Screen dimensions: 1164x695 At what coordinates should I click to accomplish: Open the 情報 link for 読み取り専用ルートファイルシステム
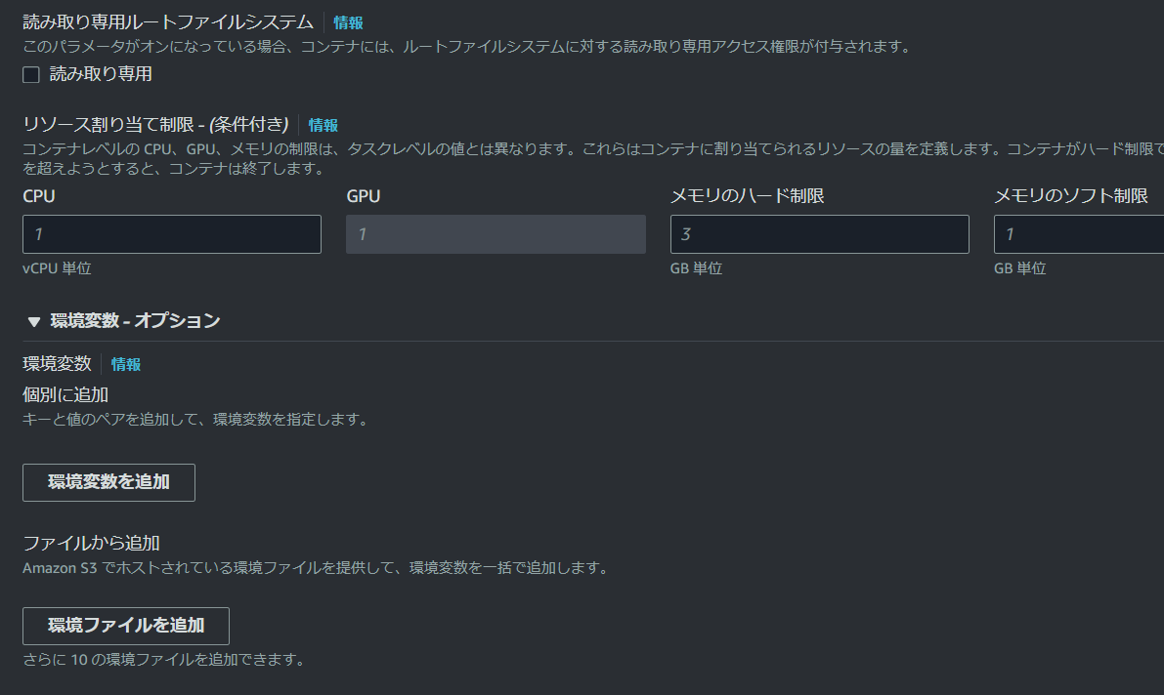(x=347, y=20)
